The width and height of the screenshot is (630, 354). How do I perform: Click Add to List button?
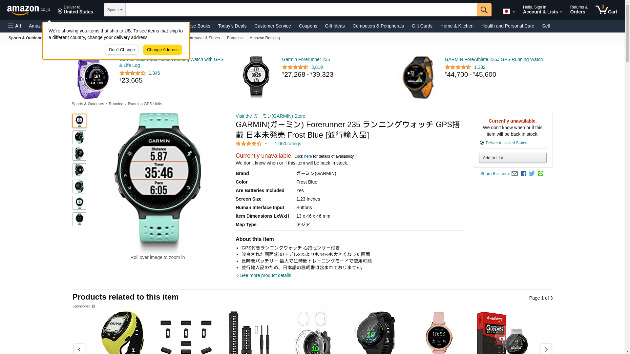513,158
